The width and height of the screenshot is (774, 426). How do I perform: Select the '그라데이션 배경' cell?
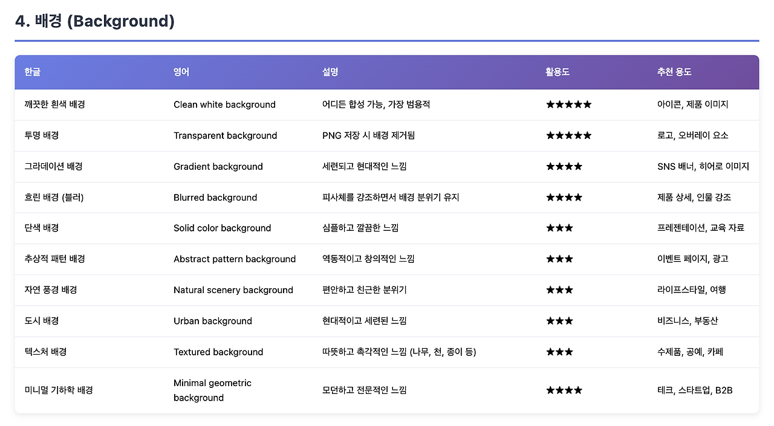click(54, 166)
